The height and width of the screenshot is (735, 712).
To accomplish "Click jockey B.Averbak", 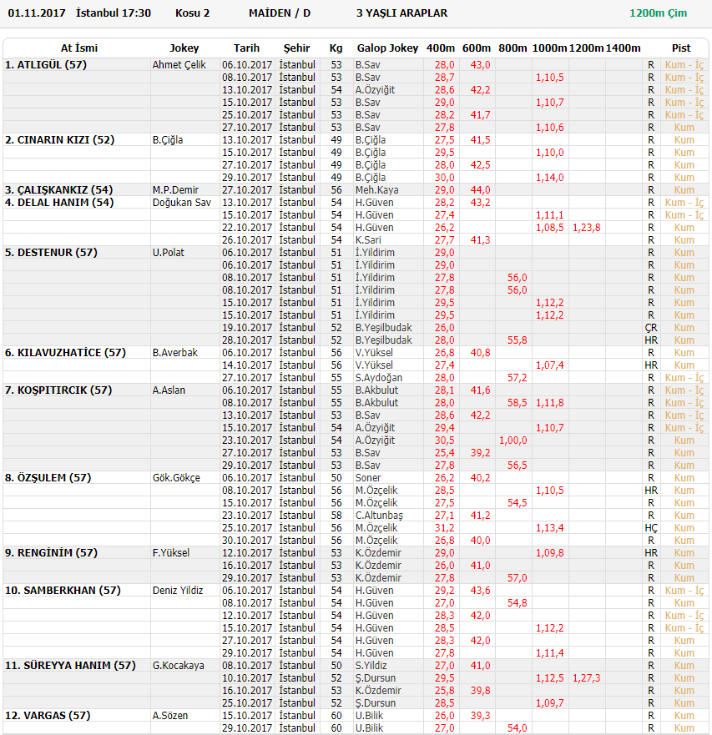I will (175, 353).
